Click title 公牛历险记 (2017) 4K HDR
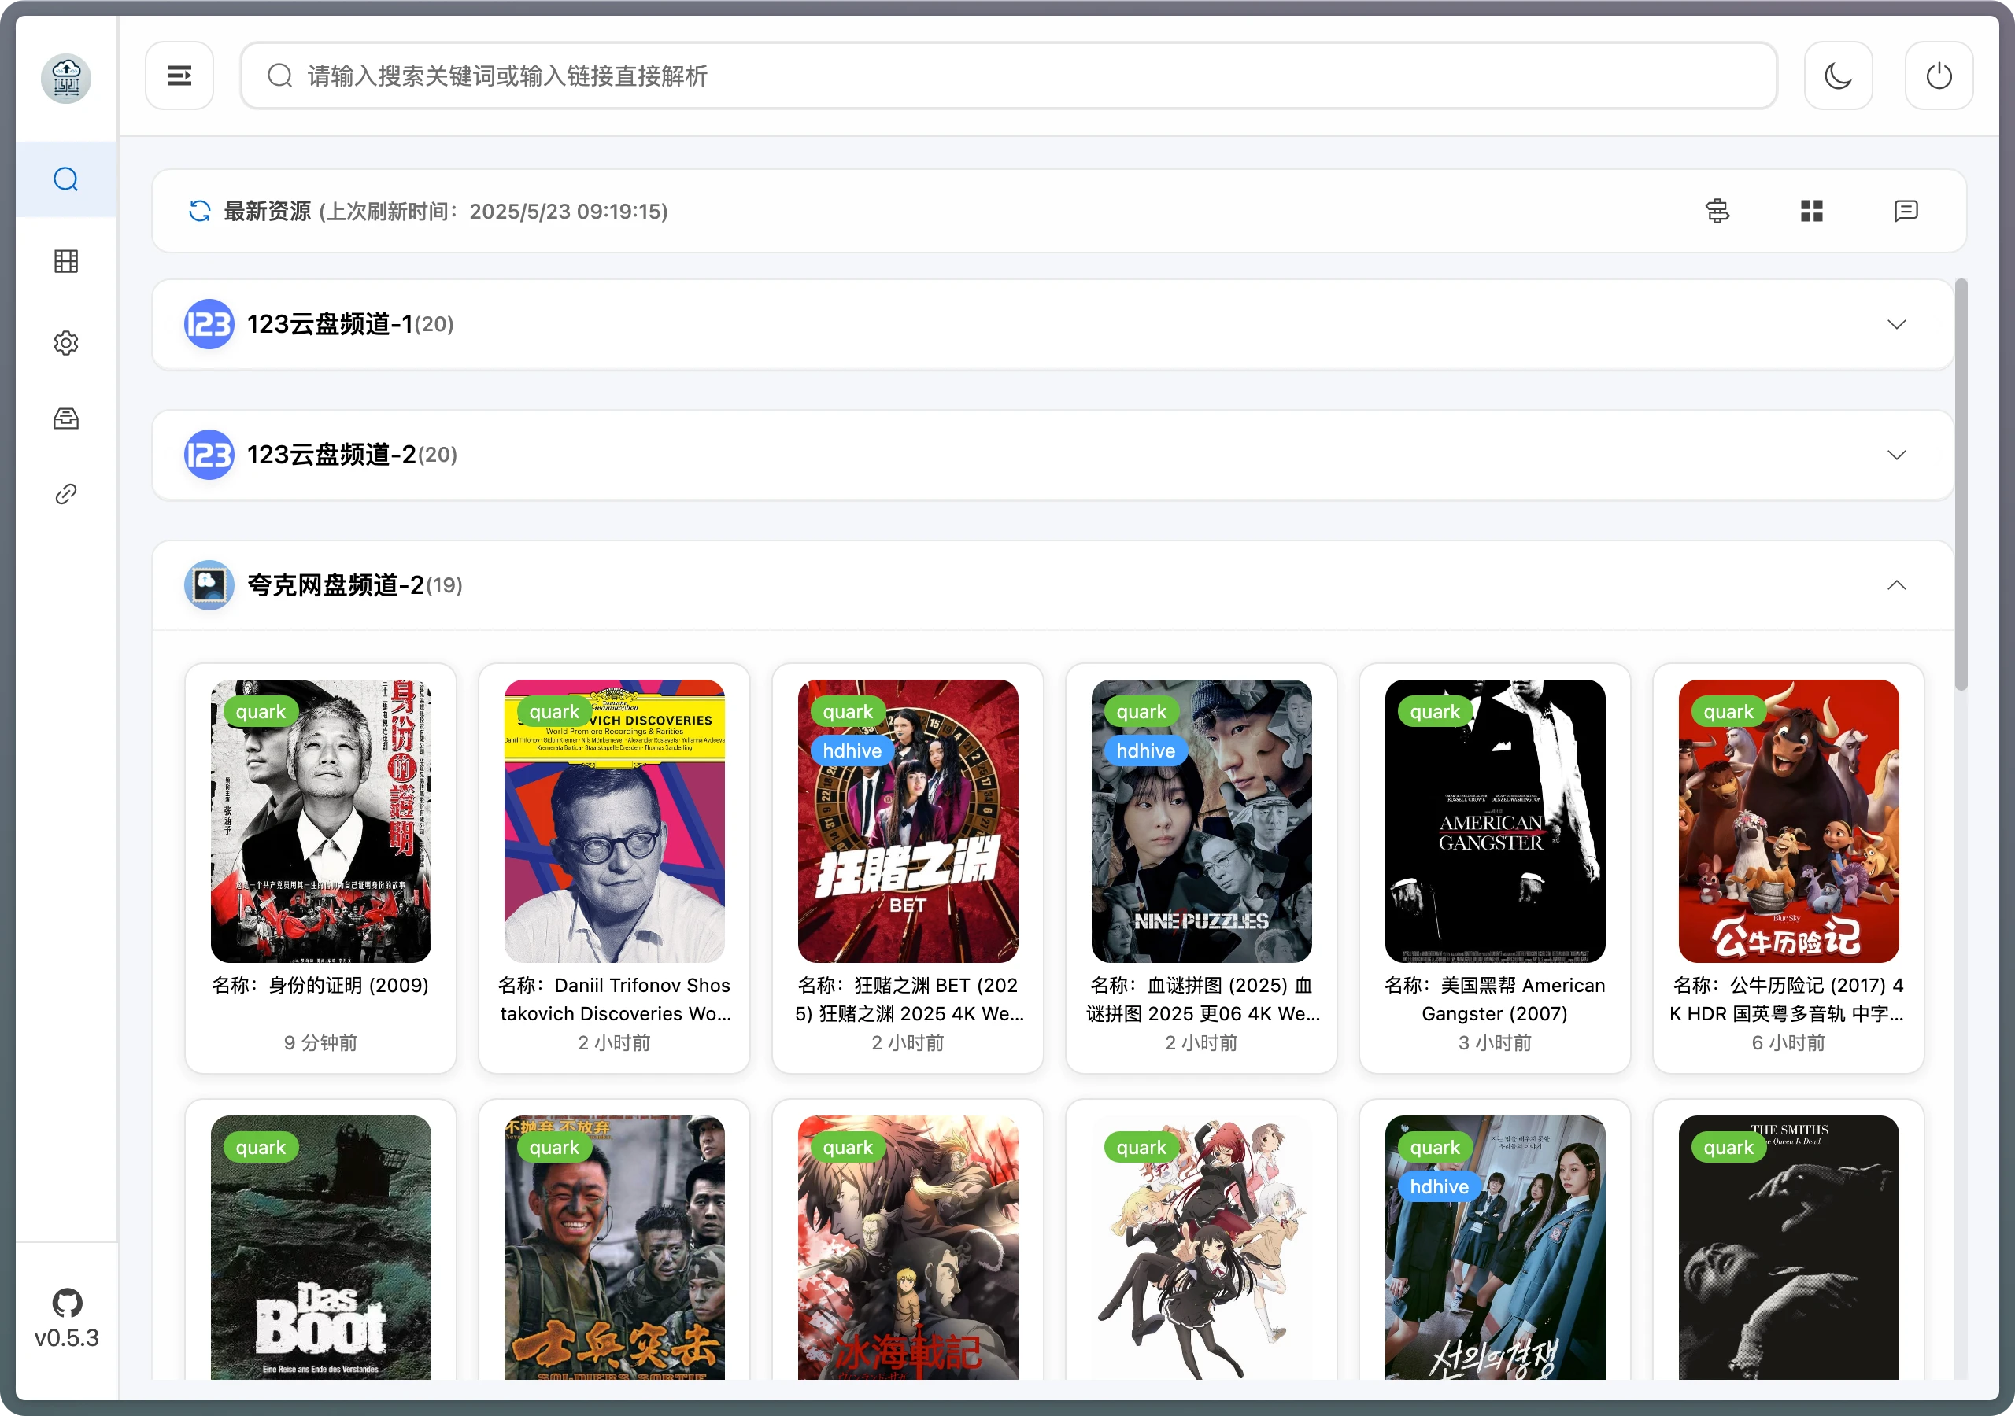2015x1416 pixels. tap(1788, 999)
